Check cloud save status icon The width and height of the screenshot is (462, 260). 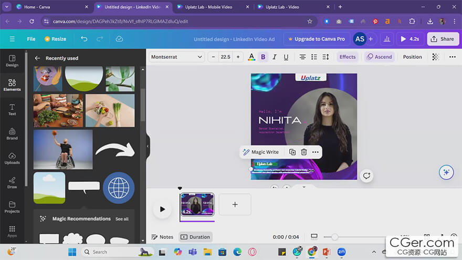tap(119, 39)
